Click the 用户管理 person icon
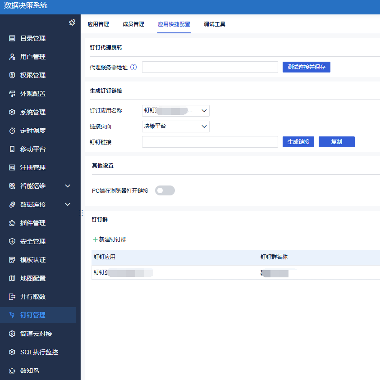Image resolution: width=380 pixels, height=380 pixels. point(12,57)
